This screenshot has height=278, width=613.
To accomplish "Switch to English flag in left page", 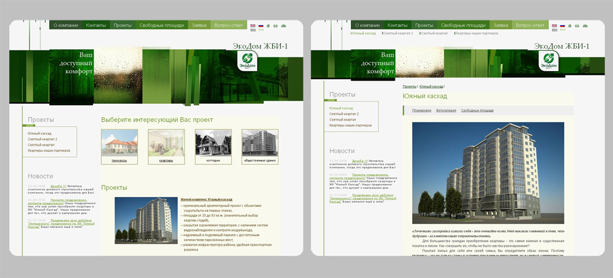I will click(x=252, y=26).
